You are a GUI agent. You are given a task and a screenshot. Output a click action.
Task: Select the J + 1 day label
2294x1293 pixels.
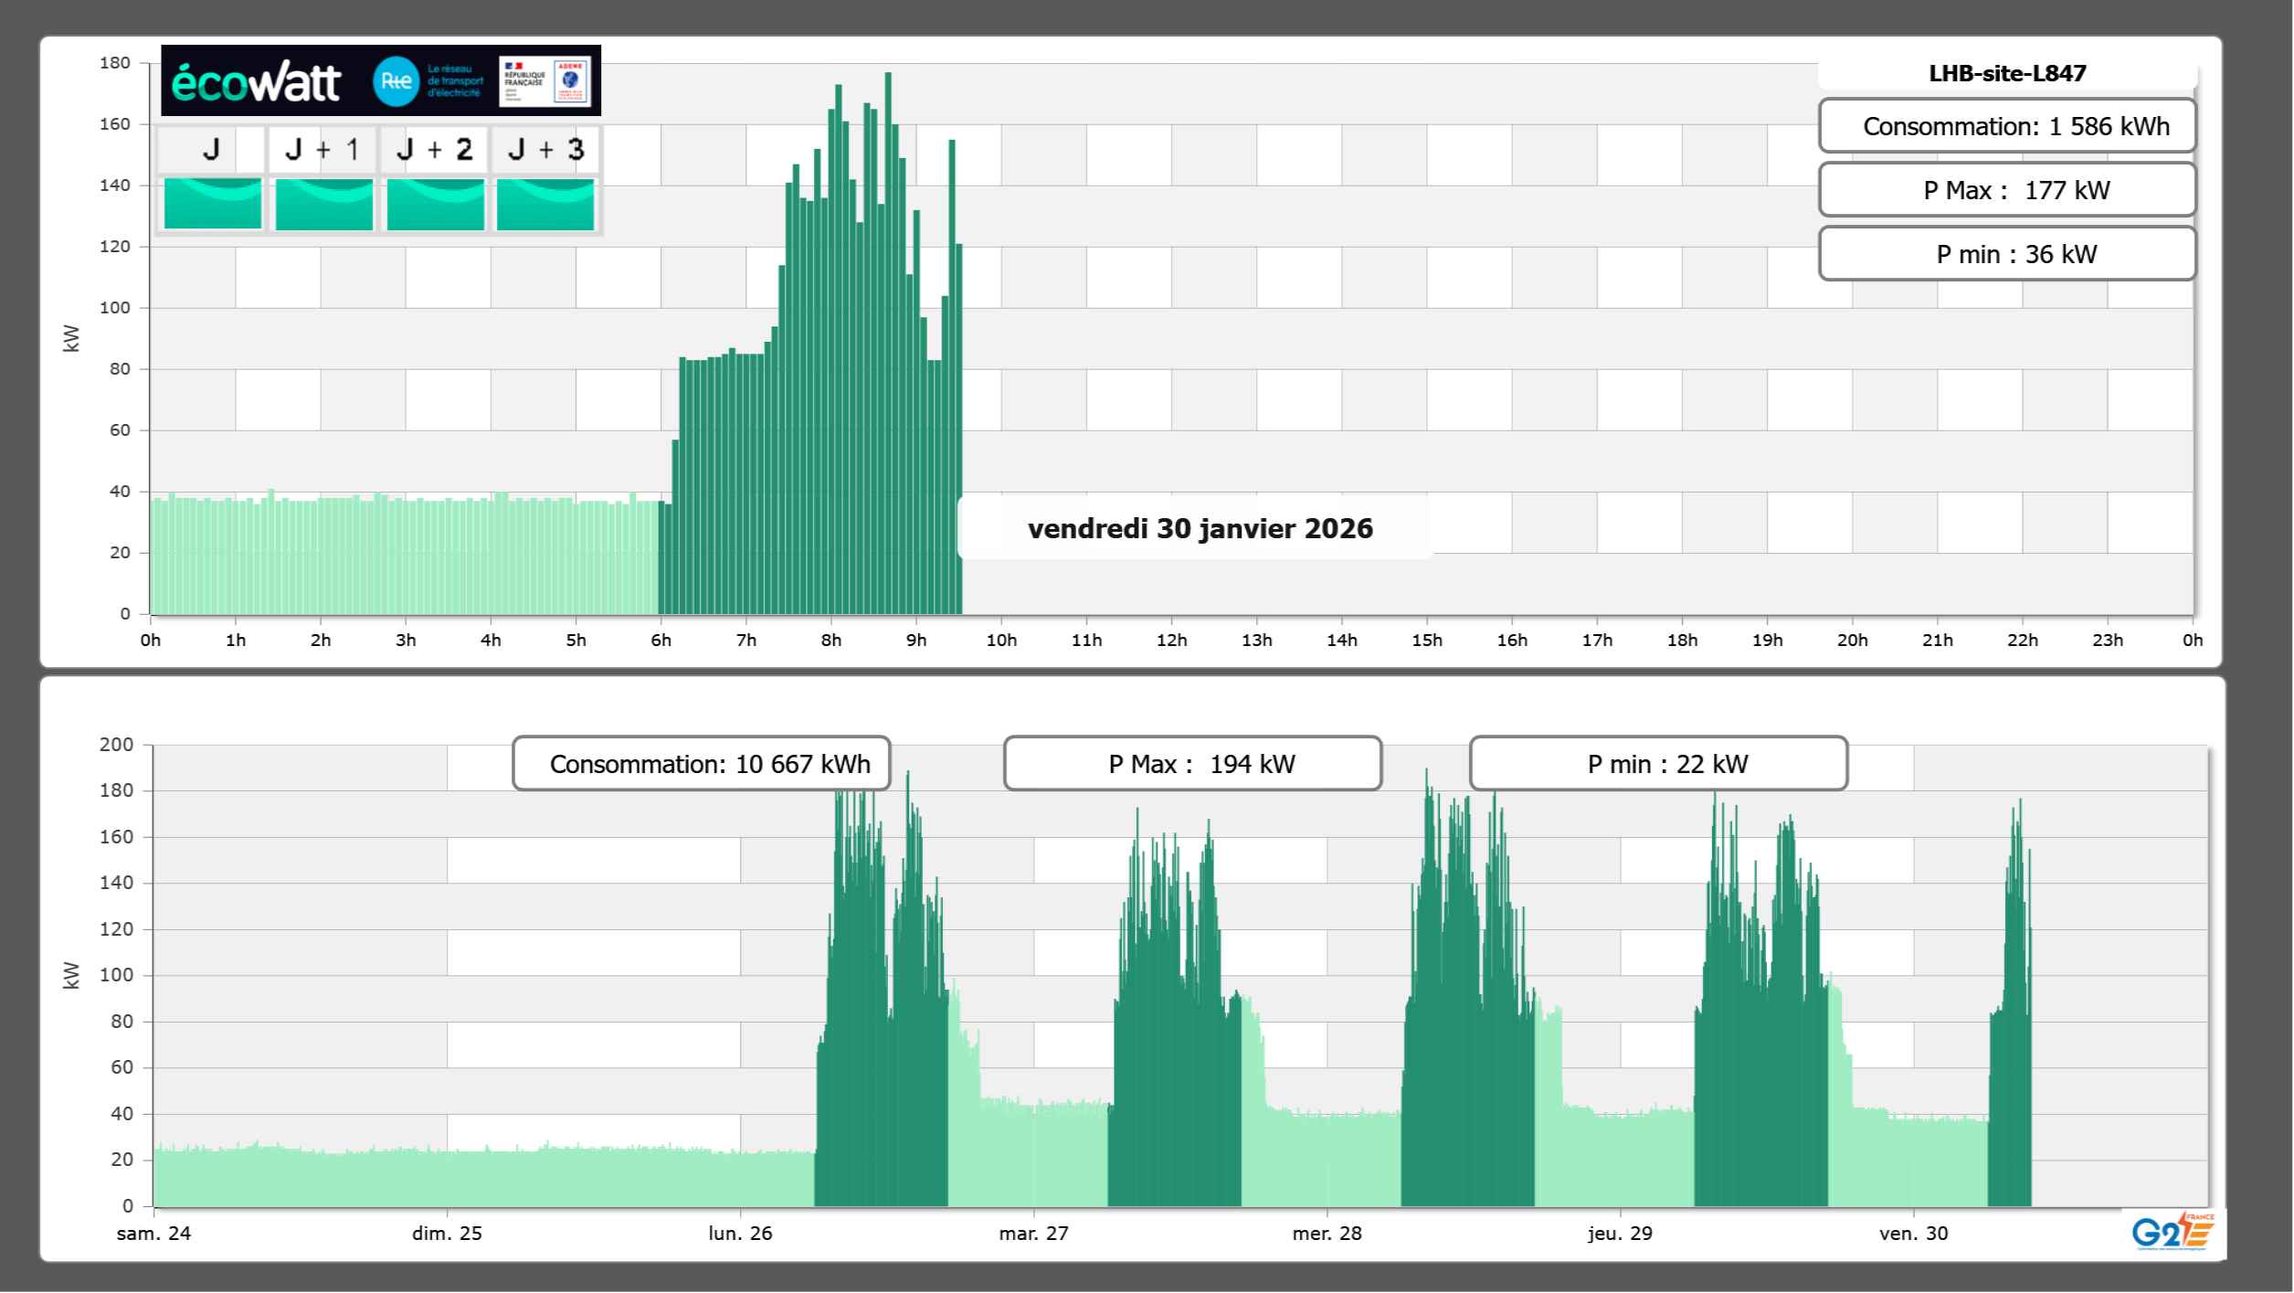(x=322, y=149)
